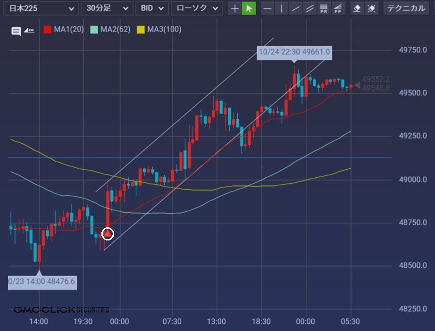This screenshot has width=435, height=331.
Task: Pick the horizontal line drawing tool
Action: (x=268, y=8)
